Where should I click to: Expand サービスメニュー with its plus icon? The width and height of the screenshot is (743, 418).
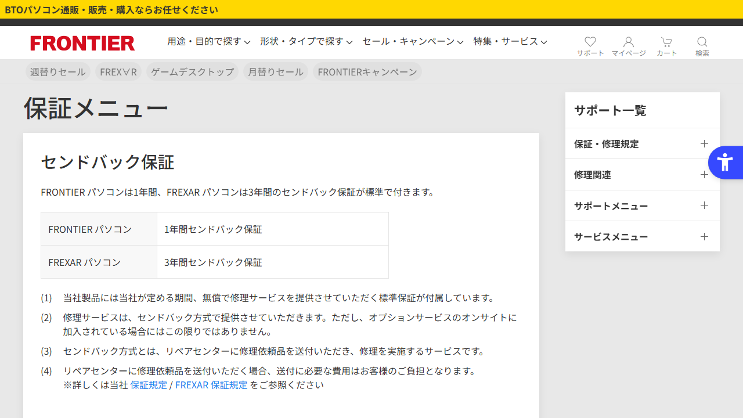pos(704,236)
